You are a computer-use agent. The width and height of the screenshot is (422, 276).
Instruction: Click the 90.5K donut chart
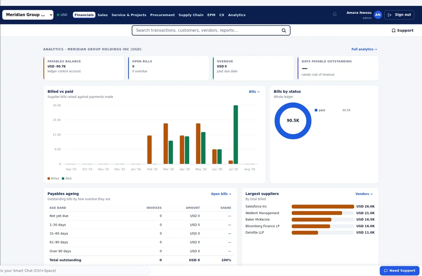[293, 121]
